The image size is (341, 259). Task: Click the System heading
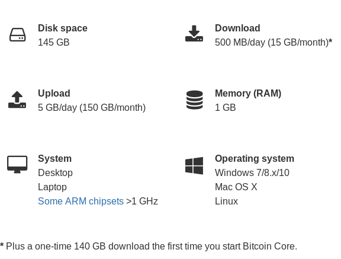pyautogui.click(x=54, y=158)
